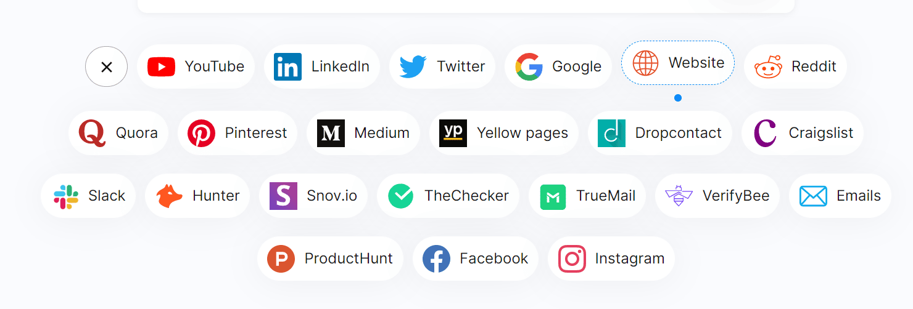Image resolution: width=913 pixels, height=309 pixels.
Task: Pick the VerifyBee bee icon
Action: (679, 196)
